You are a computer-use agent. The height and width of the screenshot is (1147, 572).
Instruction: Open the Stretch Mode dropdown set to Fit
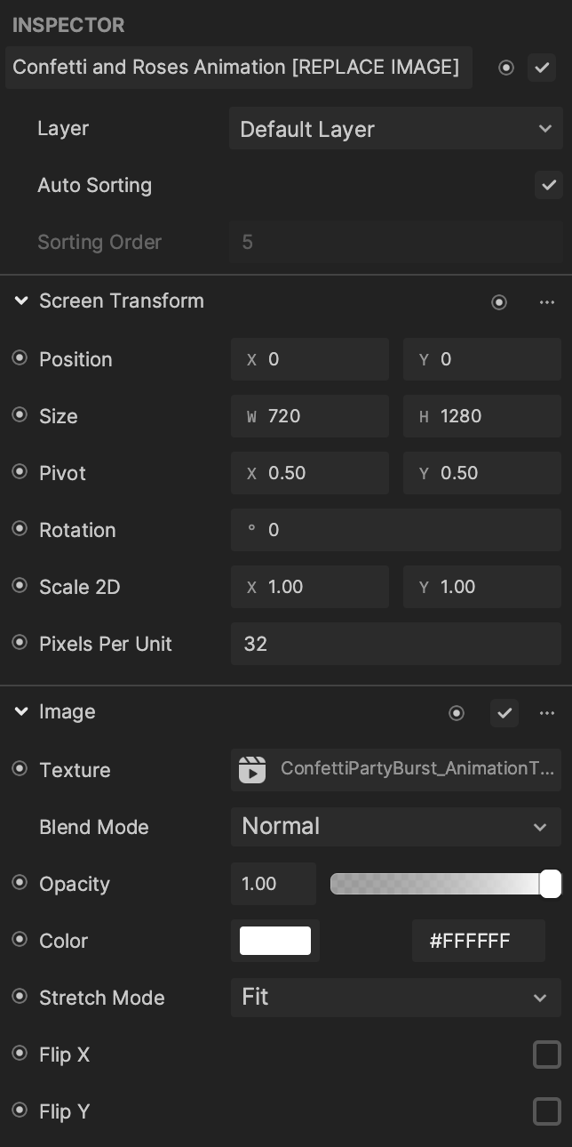(x=395, y=998)
